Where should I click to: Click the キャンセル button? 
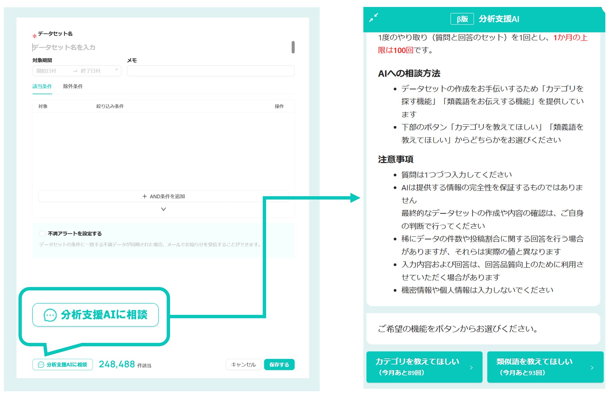[243, 365]
